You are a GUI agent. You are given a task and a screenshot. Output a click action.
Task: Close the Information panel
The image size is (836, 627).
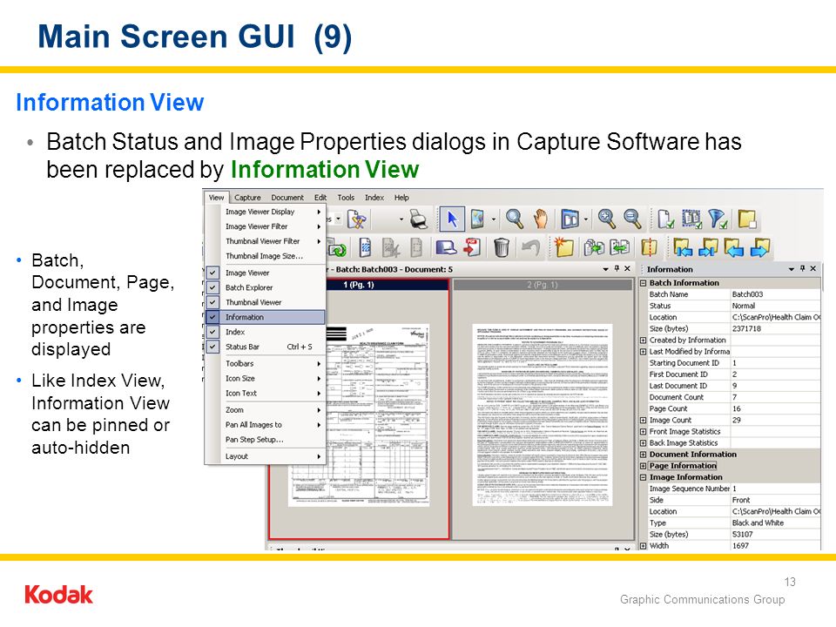click(x=813, y=269)
